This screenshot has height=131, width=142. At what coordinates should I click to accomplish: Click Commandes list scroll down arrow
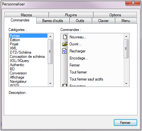[x=126, y=84]
